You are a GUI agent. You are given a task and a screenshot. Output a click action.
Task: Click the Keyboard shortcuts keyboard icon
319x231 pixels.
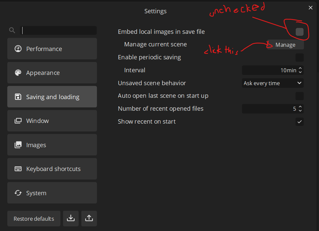point(18,169)
